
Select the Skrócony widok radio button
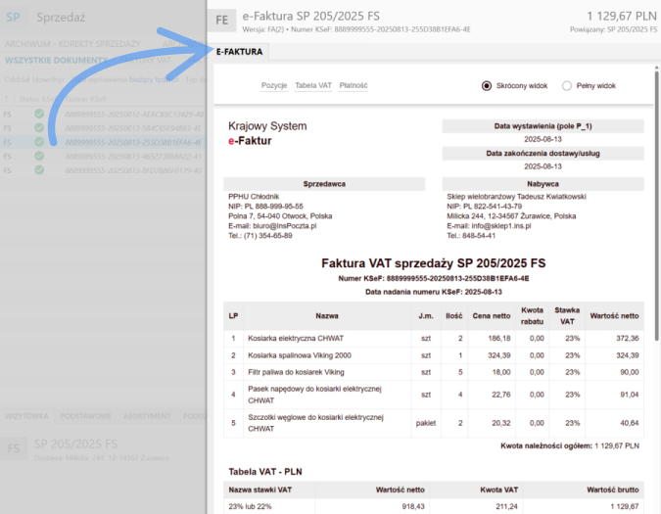487,86
